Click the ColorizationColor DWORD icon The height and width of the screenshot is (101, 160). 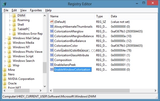click(52, 46)
